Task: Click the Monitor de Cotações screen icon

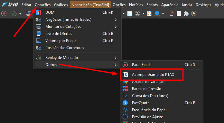Action: pyautogui.click(x=39, y=27)
